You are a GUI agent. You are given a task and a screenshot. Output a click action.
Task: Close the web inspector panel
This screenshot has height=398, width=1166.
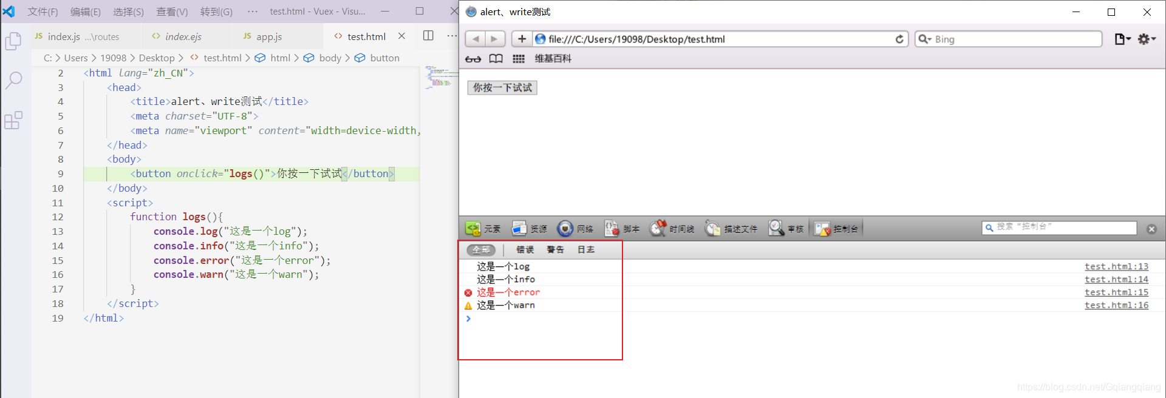point(1151,229)
